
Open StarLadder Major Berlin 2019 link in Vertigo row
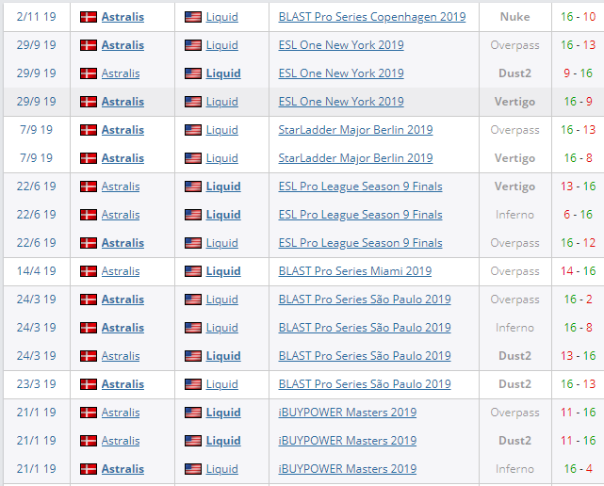point(355,158)
